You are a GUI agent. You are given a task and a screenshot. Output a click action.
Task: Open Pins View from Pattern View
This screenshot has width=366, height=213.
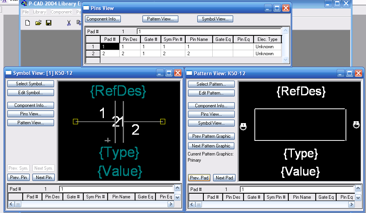click(x=211, y=114)
